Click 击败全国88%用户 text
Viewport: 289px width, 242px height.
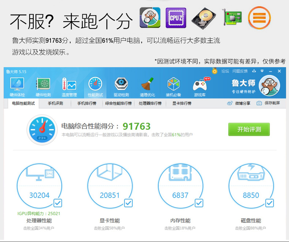pos(251,228)
